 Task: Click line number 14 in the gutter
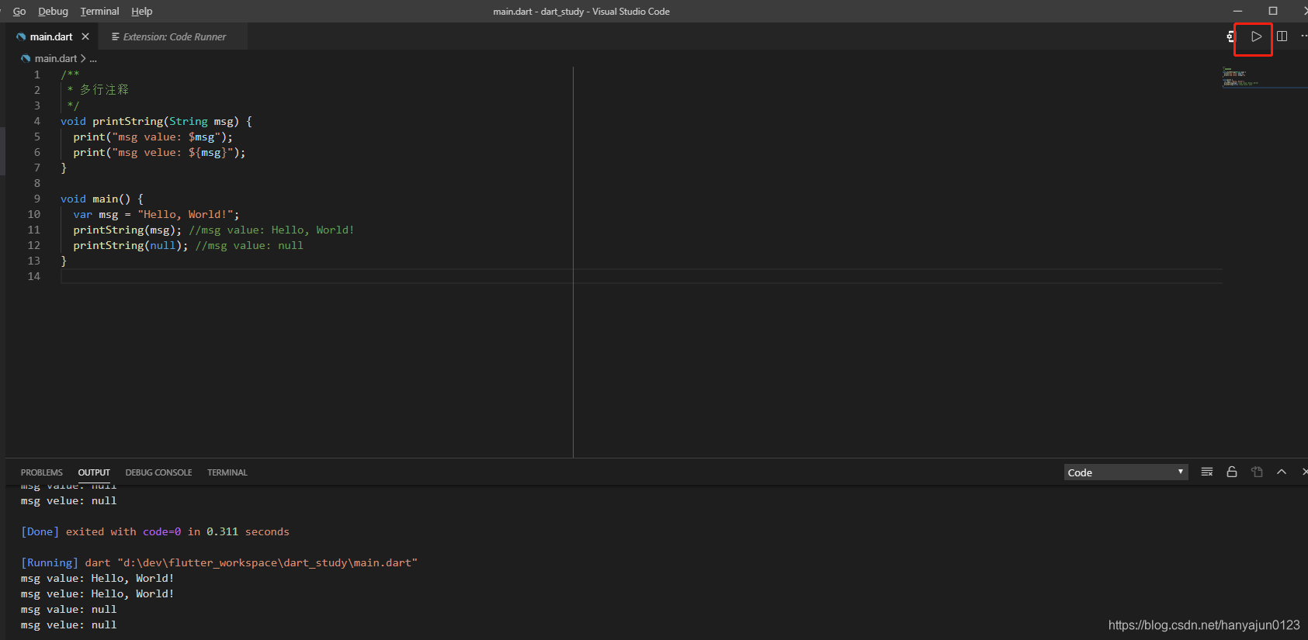(x=34, y=276)
